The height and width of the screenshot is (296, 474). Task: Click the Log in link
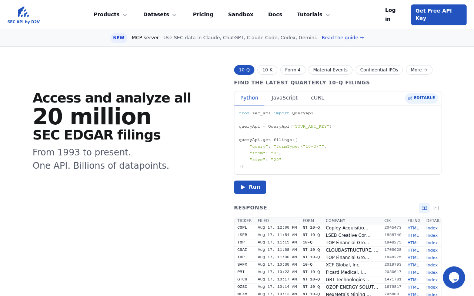(390, 14)
